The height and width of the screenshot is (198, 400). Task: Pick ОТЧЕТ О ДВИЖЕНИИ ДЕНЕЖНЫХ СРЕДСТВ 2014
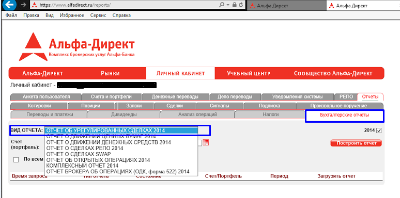click(x=121, y=142)
